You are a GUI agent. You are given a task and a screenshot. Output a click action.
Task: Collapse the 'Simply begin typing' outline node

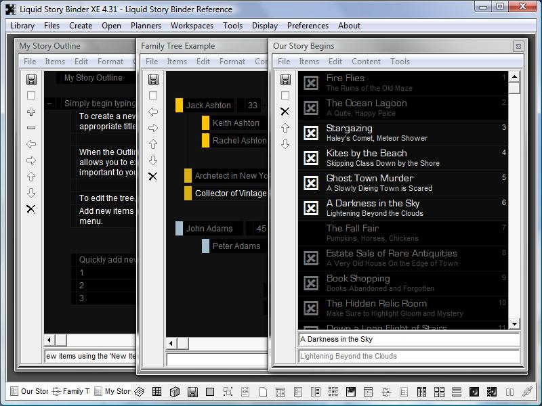pos(50,104)
